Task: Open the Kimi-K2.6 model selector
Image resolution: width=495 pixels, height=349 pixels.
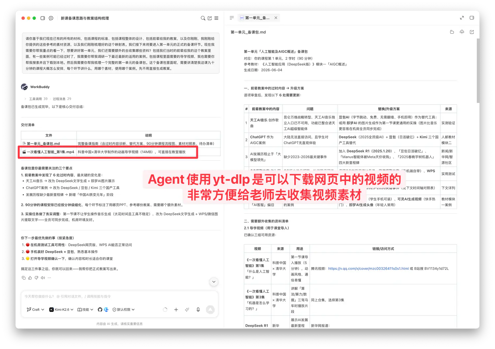Action: (61, 310)
